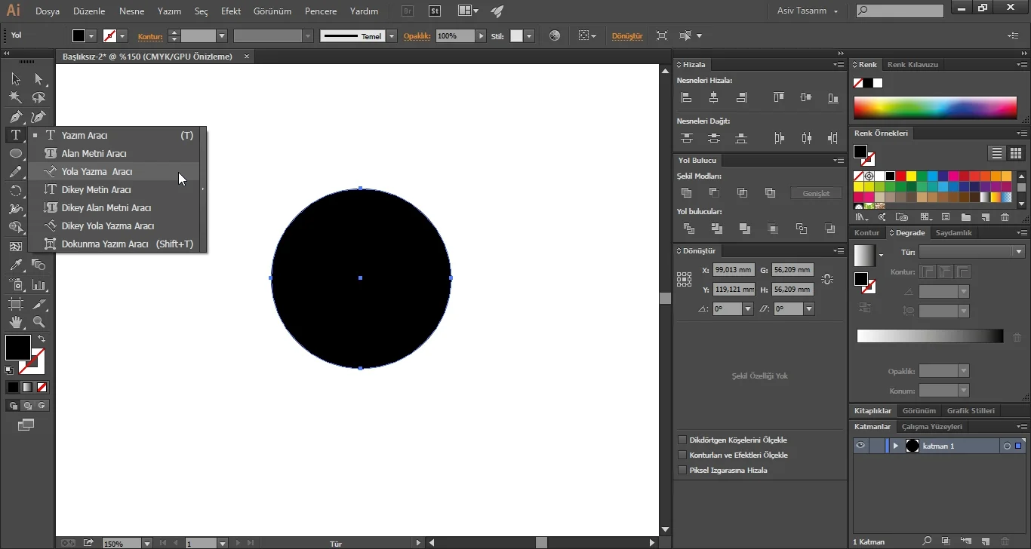Select the Pen tool
1031x549 pixels.
tap(16, 116)
